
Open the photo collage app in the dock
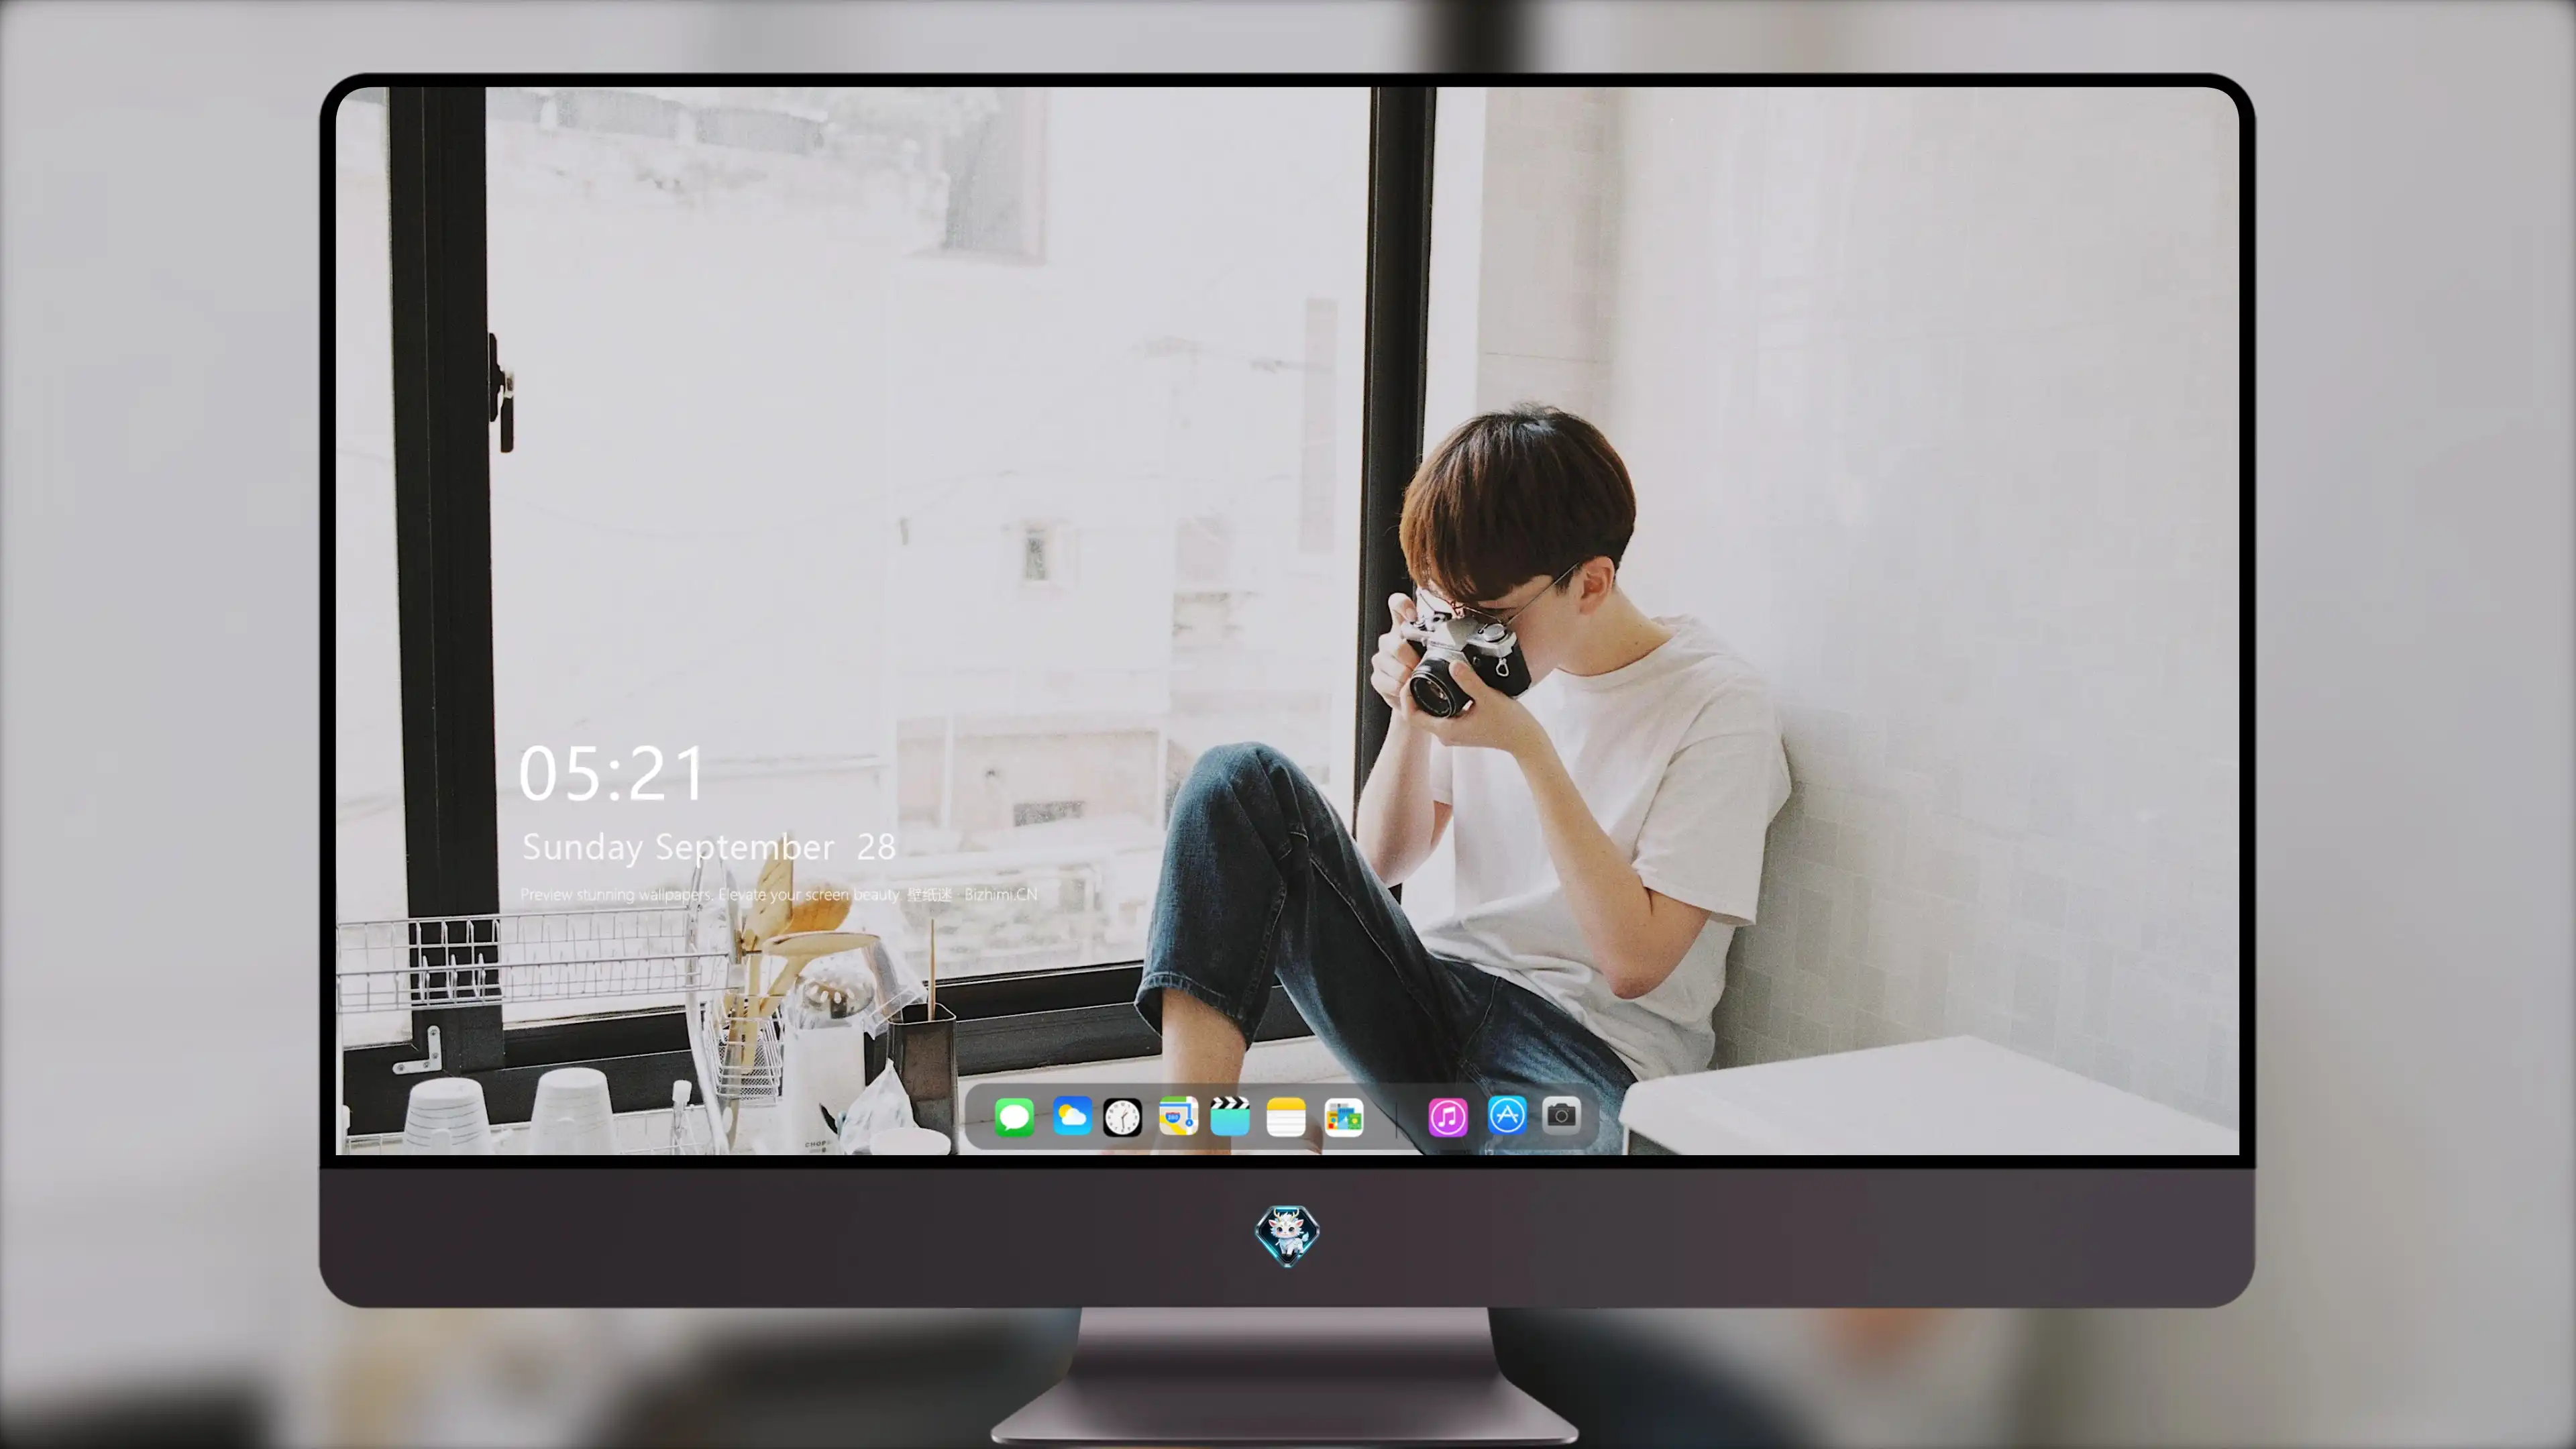click(1344, 1117)
